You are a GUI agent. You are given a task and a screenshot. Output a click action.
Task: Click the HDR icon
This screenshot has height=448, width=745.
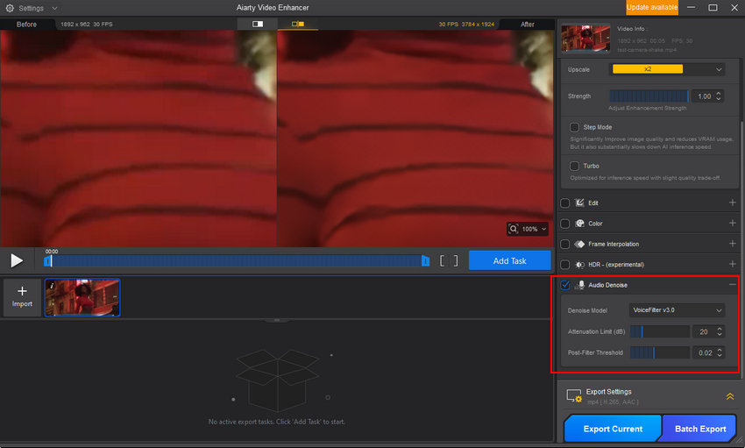pos(579,265)
